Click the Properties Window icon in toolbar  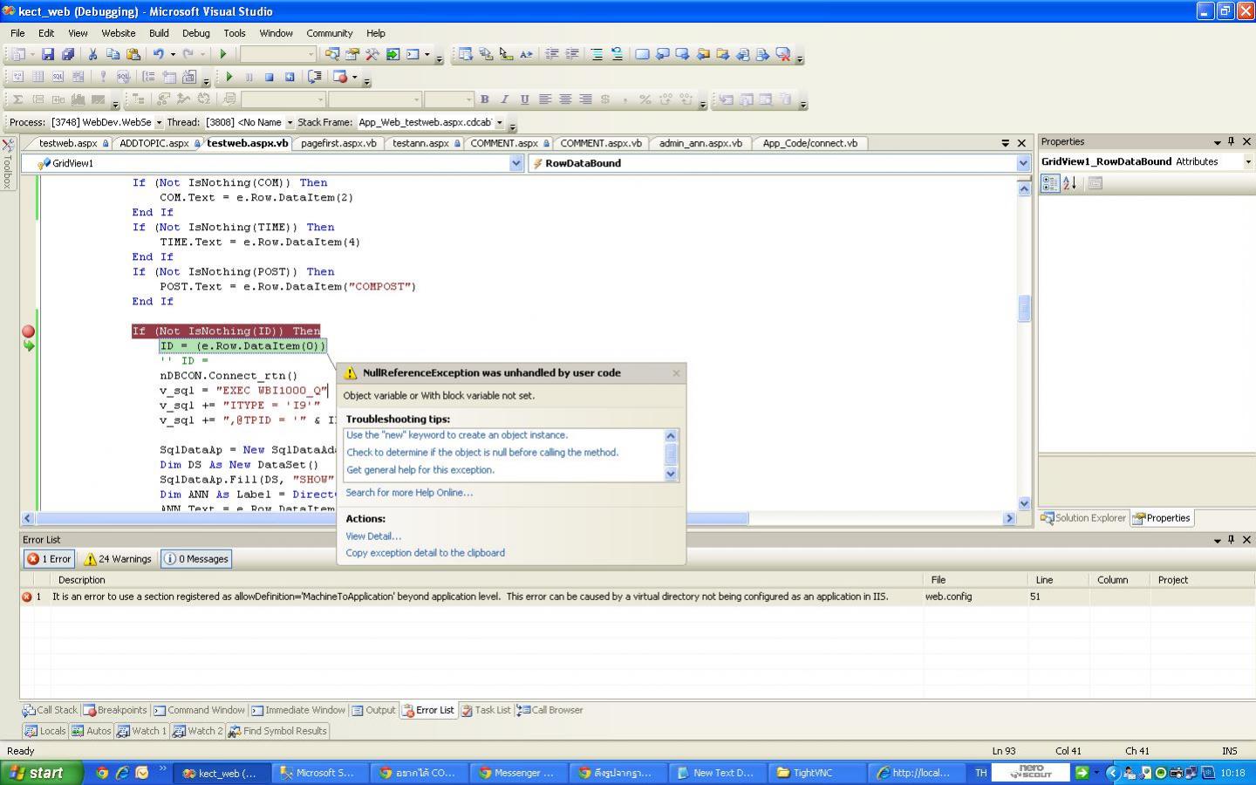coord(352,54)
